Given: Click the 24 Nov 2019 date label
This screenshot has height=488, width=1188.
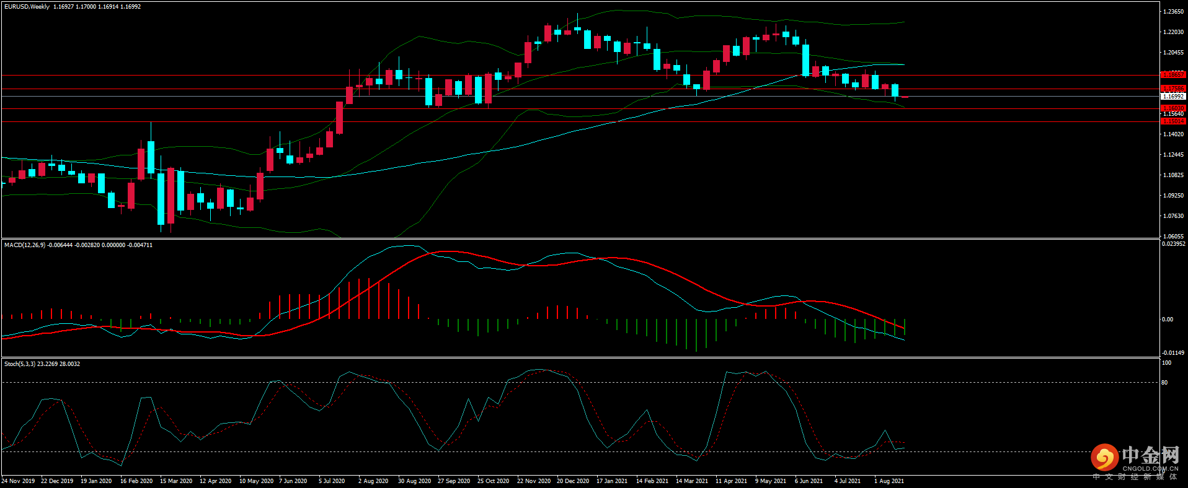Looking at the screenshot, I should [18, 481].
